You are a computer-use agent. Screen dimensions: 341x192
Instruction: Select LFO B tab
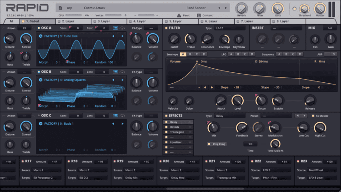[x=238, y=54]
